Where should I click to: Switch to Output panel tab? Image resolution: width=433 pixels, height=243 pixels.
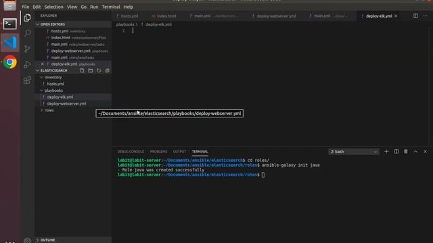click(x=179, y=151)
